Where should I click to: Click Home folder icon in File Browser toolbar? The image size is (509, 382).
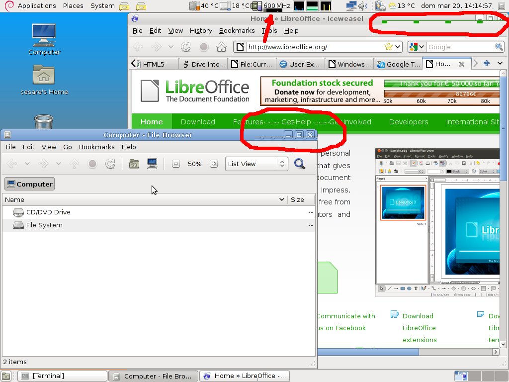tap(134, 164)
